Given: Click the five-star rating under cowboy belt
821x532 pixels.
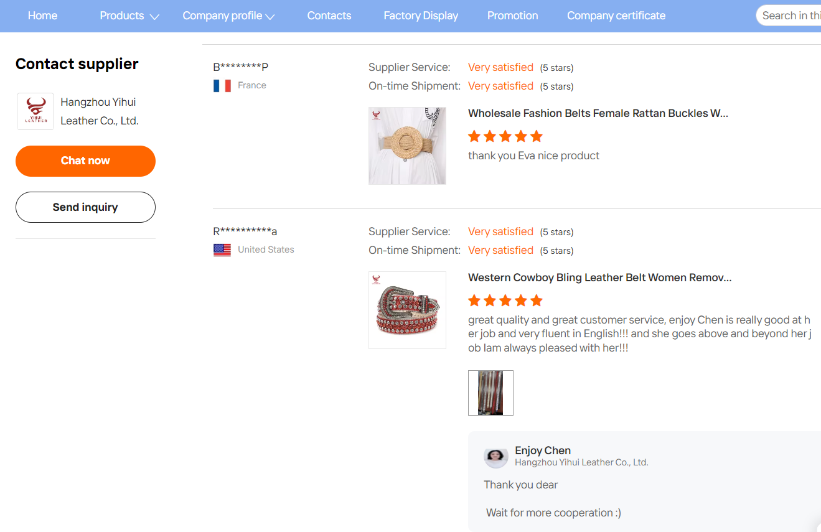Looking at the screenshot, I should coord(505,301).
